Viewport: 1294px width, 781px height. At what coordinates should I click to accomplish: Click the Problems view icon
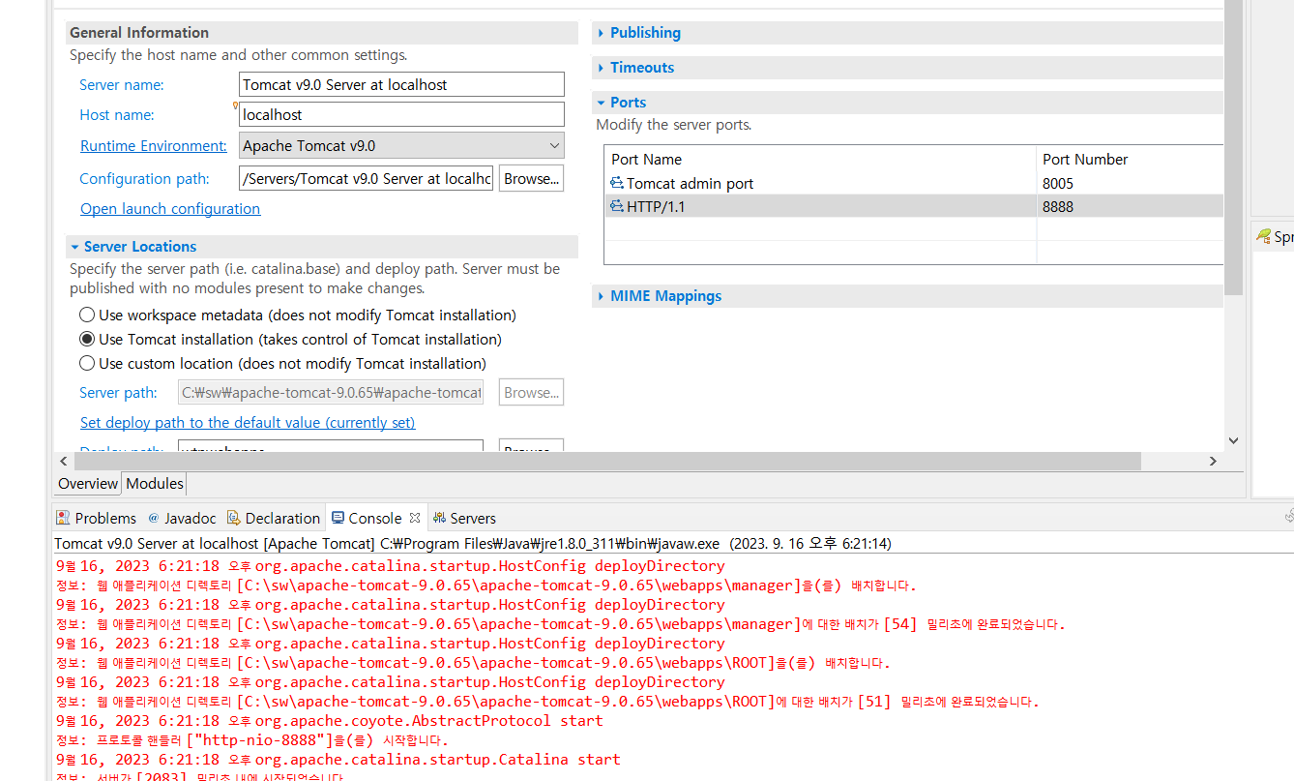[x=63, y=518]
